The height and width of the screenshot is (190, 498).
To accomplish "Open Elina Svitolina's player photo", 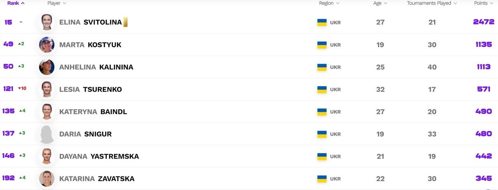I will 47,22.
